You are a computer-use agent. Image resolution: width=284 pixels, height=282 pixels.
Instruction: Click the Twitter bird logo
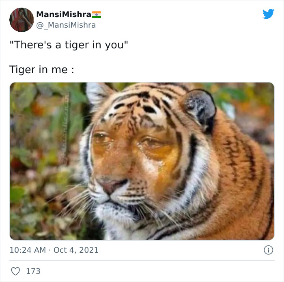coord(268,14)
